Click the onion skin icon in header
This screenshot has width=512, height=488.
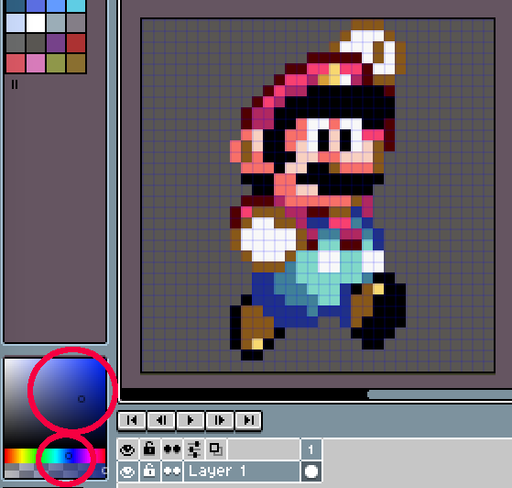[x=194, y=449]
